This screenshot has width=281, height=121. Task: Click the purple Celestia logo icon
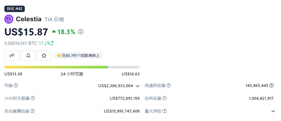pyautogui.click(x=9, y=19)
